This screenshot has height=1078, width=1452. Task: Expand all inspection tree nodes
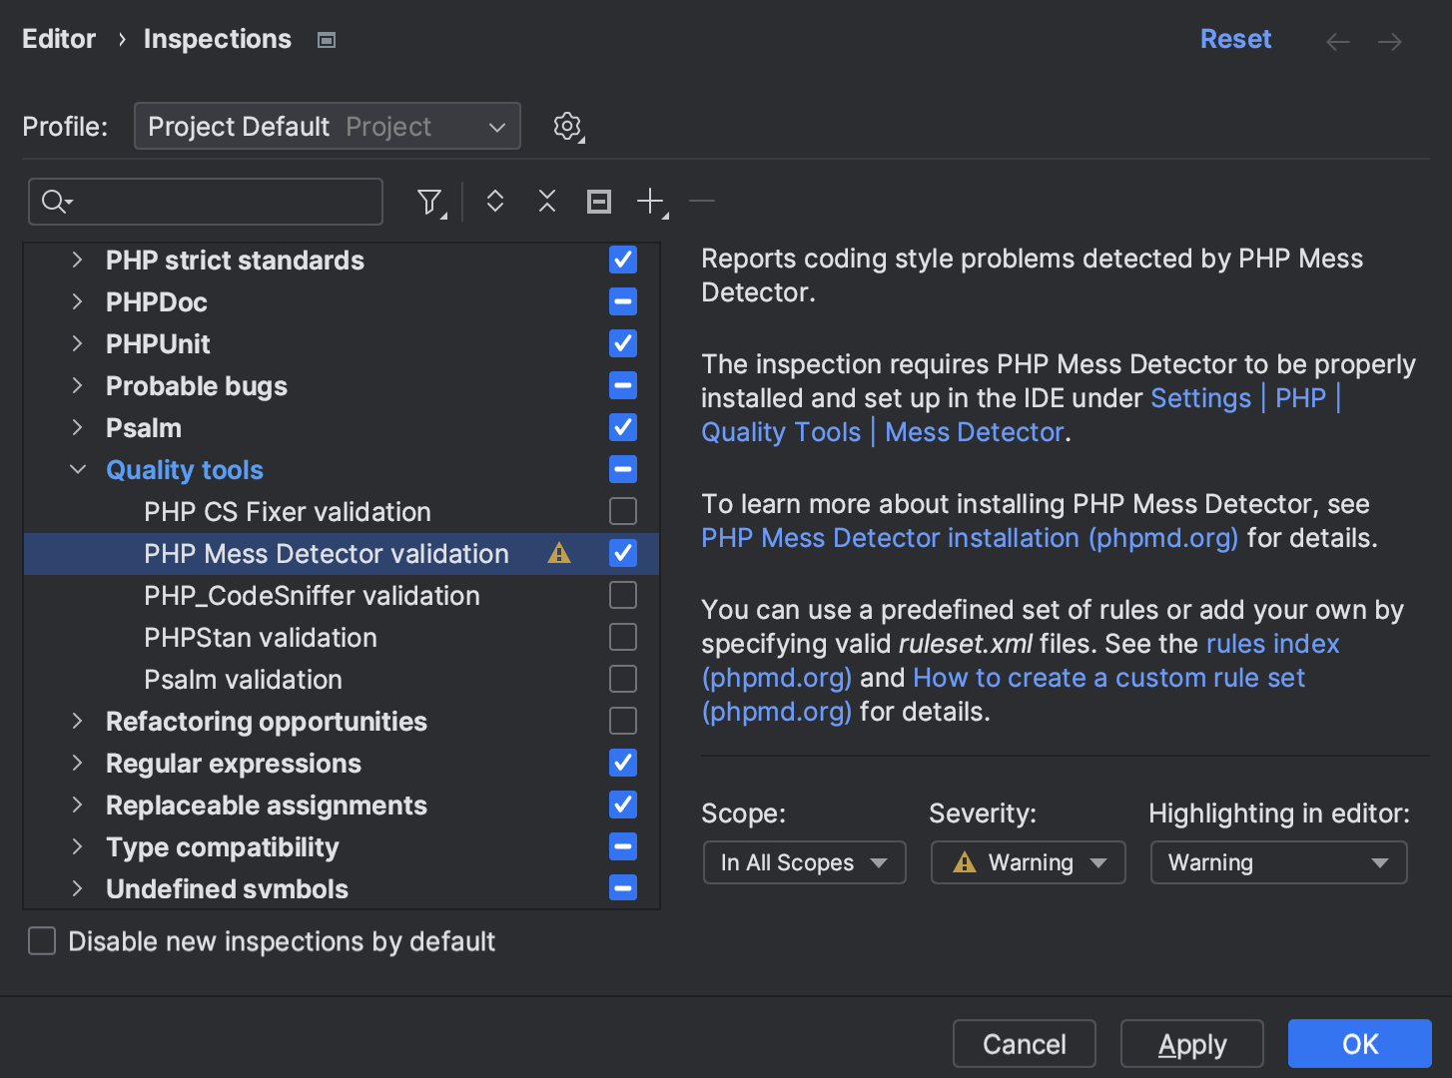click(494, 201)
